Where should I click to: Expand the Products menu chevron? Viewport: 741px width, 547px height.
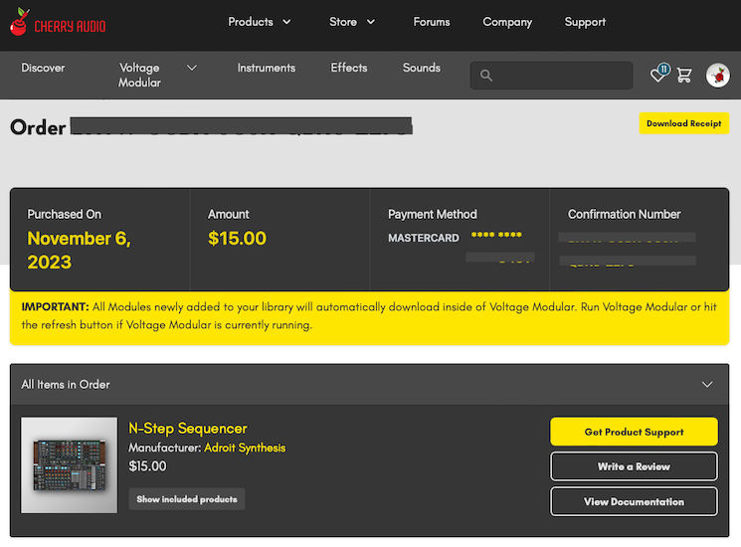286,22
